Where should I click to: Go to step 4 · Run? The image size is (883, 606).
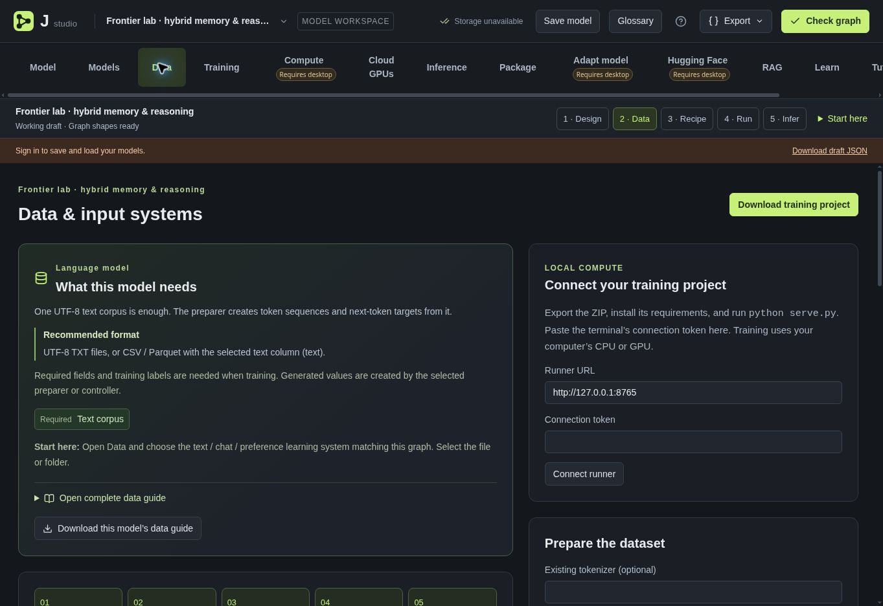tap(738, 118)
